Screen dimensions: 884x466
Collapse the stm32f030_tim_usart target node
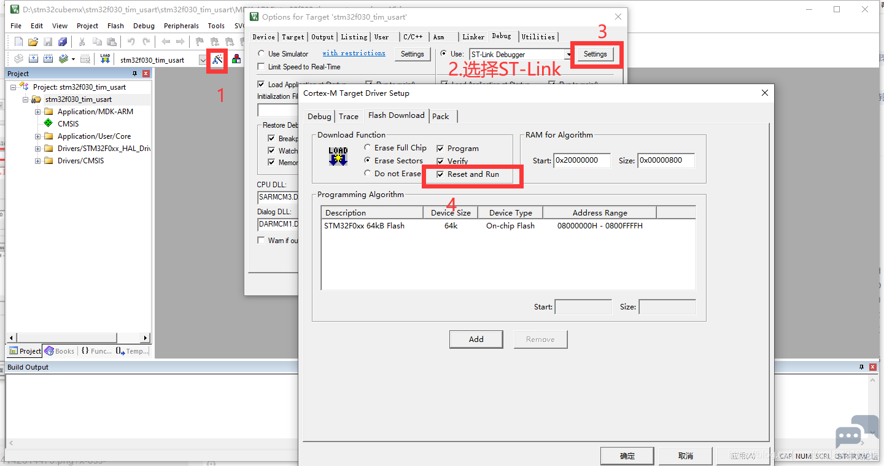(x=25, y=99)
